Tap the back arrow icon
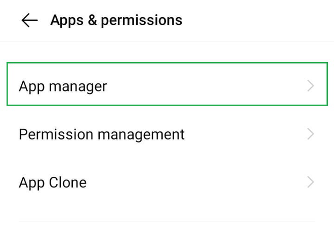The width and height of the screenshot is (334, 231). point(30,20)
